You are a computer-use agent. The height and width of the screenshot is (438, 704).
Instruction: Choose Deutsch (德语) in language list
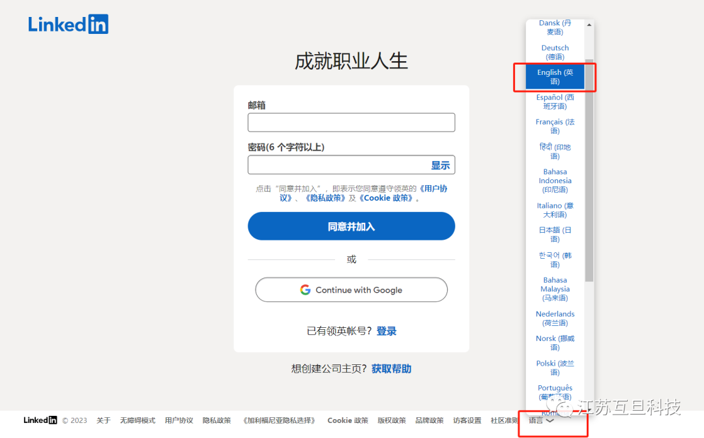555,52
